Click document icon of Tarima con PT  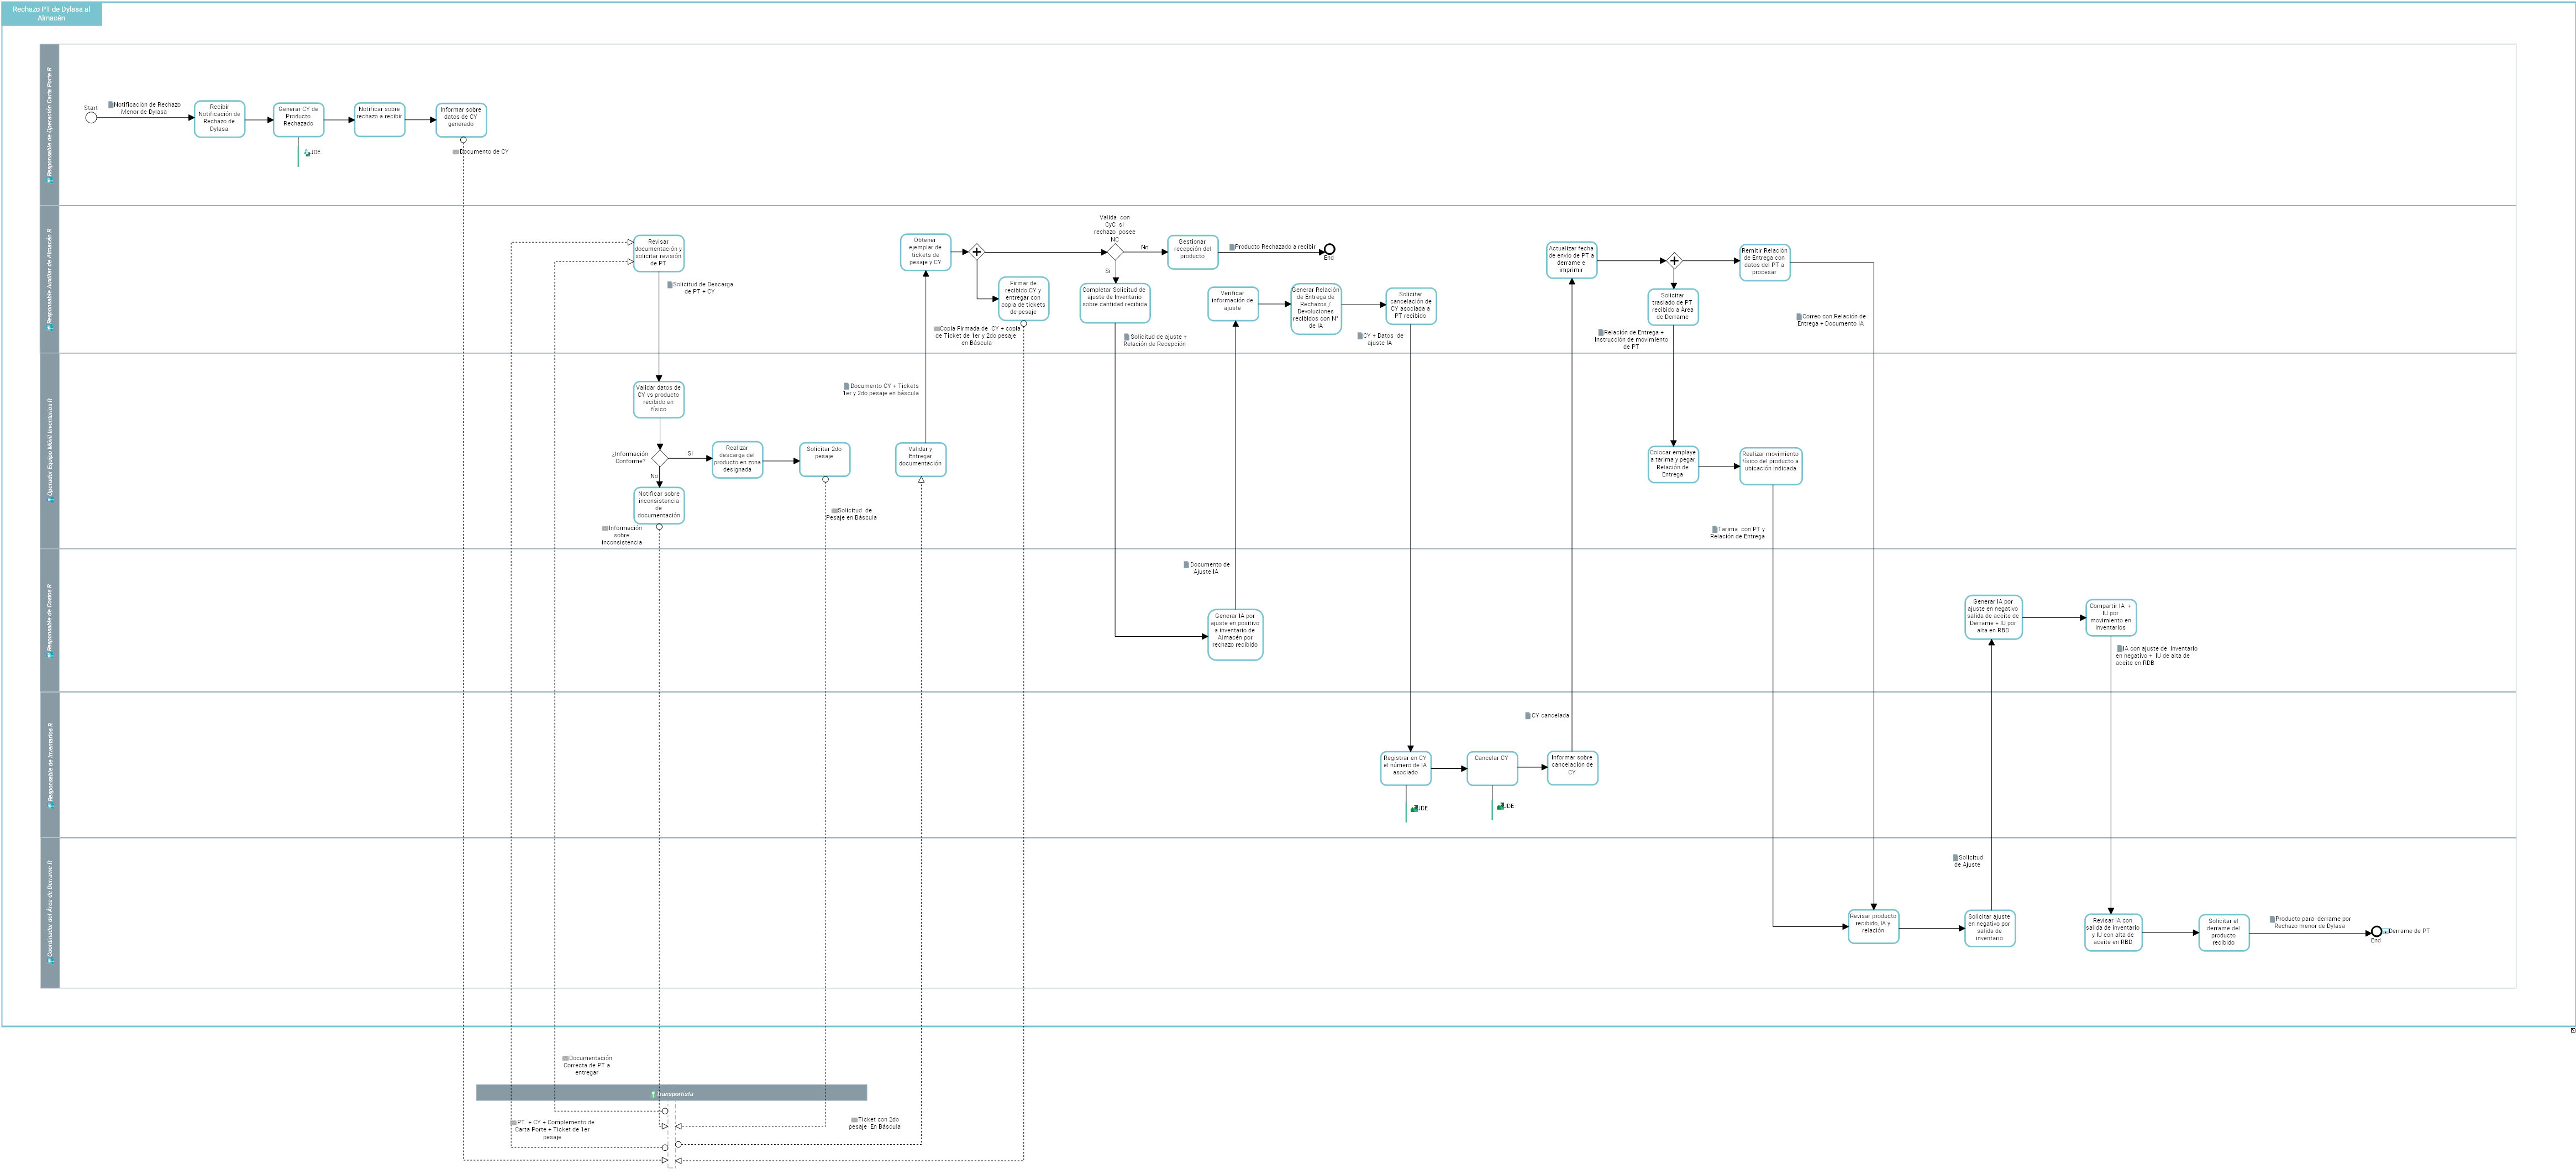1714,529
